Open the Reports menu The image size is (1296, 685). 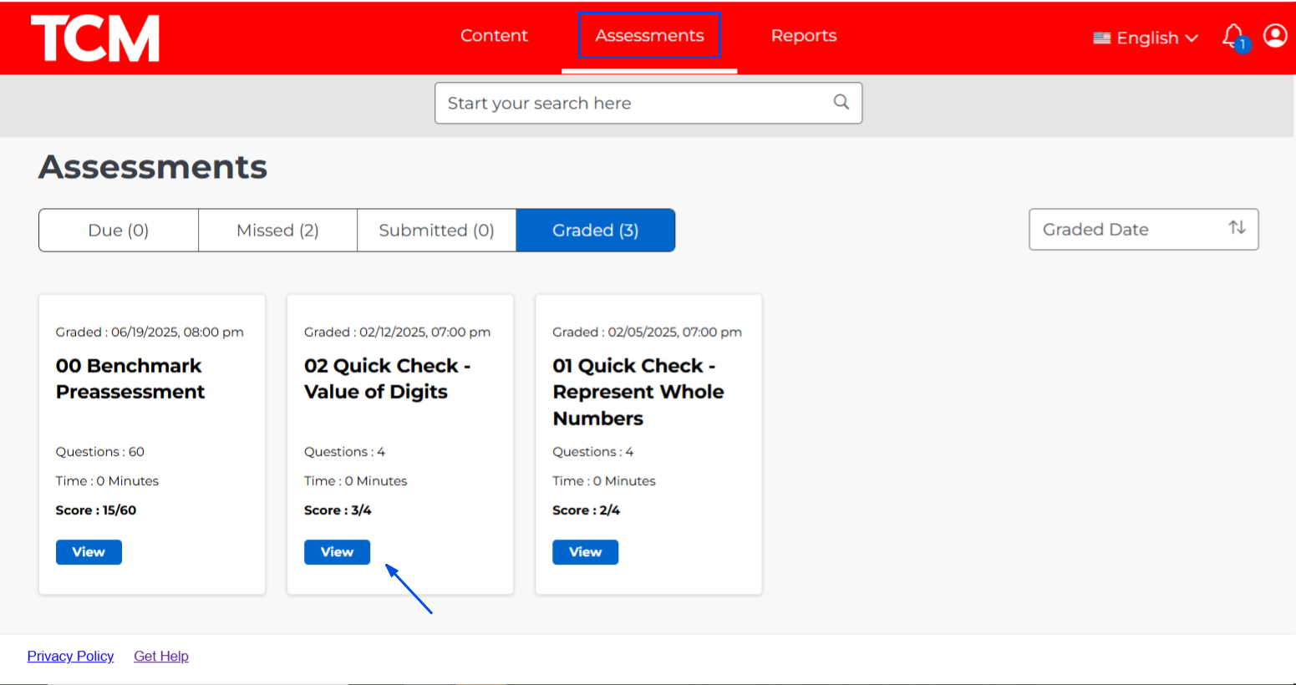[803, 36]
